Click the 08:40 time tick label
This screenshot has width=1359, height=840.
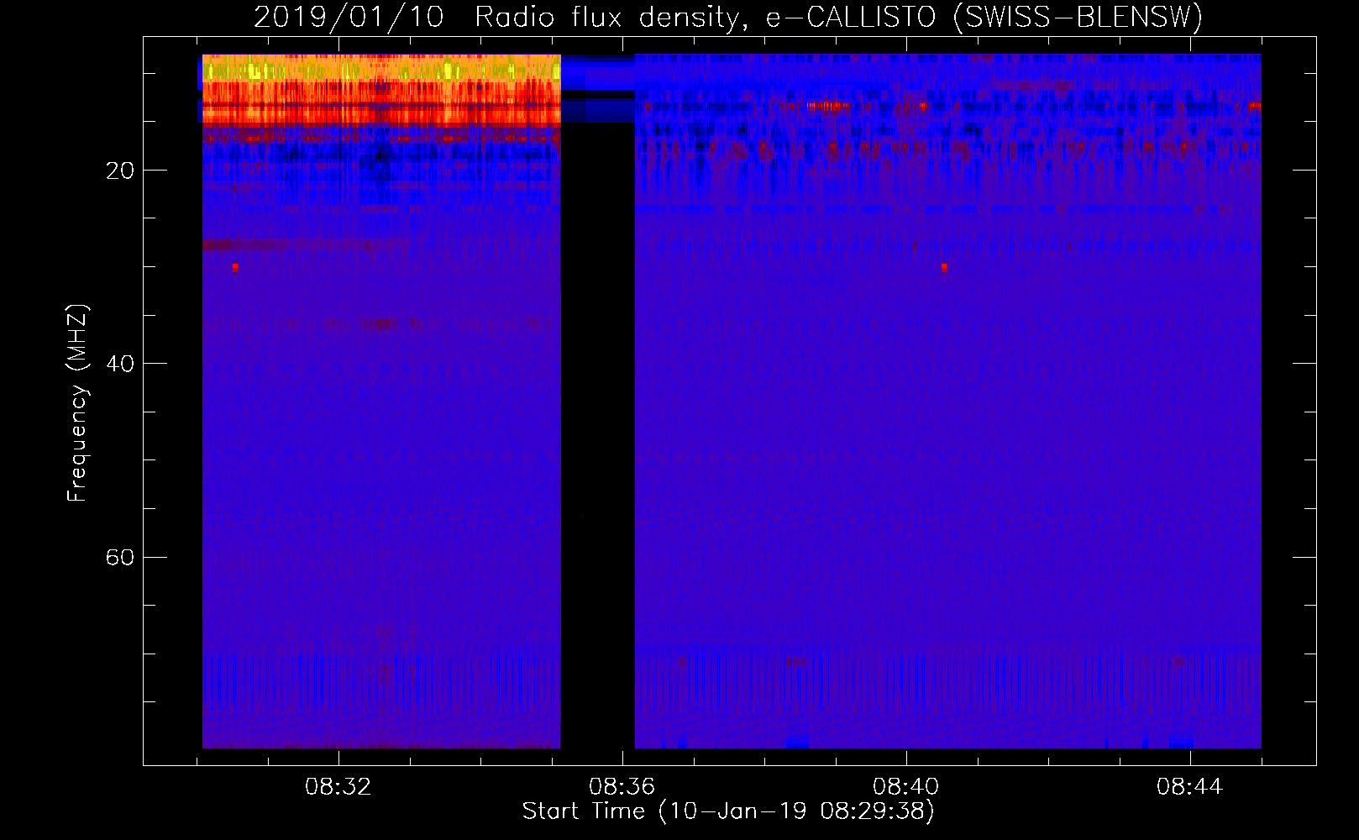tap(906, 787)
